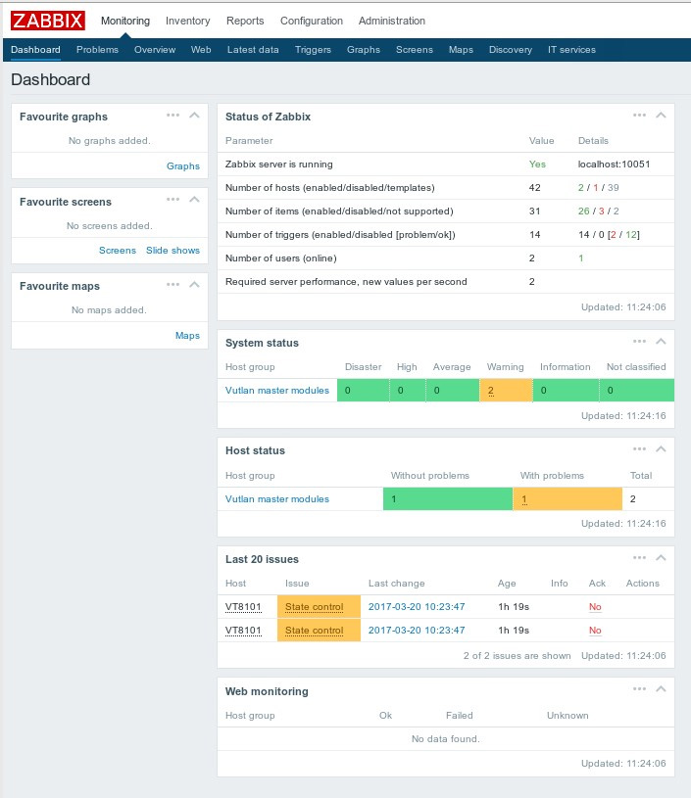Viewport: 691px width, 798px height.
Task: Collapse the Favourite maps widget
Action: [194, 284]
